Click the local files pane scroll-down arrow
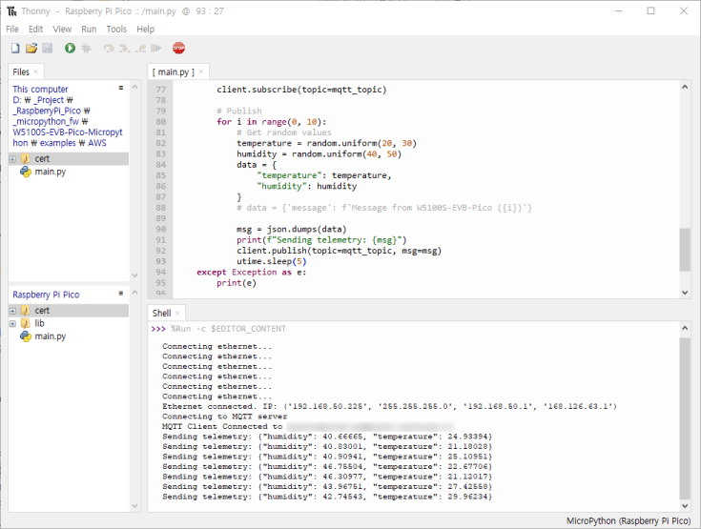The height and width of the screenshot is (529, 701). 134,275
